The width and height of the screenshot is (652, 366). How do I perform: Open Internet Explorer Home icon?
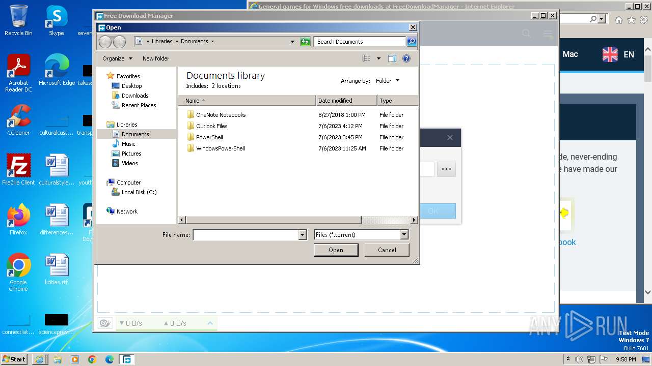(x=619, y=20)
